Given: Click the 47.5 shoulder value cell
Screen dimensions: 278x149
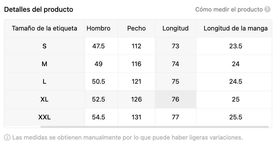Looking at the screenshot, I should pyautogui.click(x=99, y=46).
